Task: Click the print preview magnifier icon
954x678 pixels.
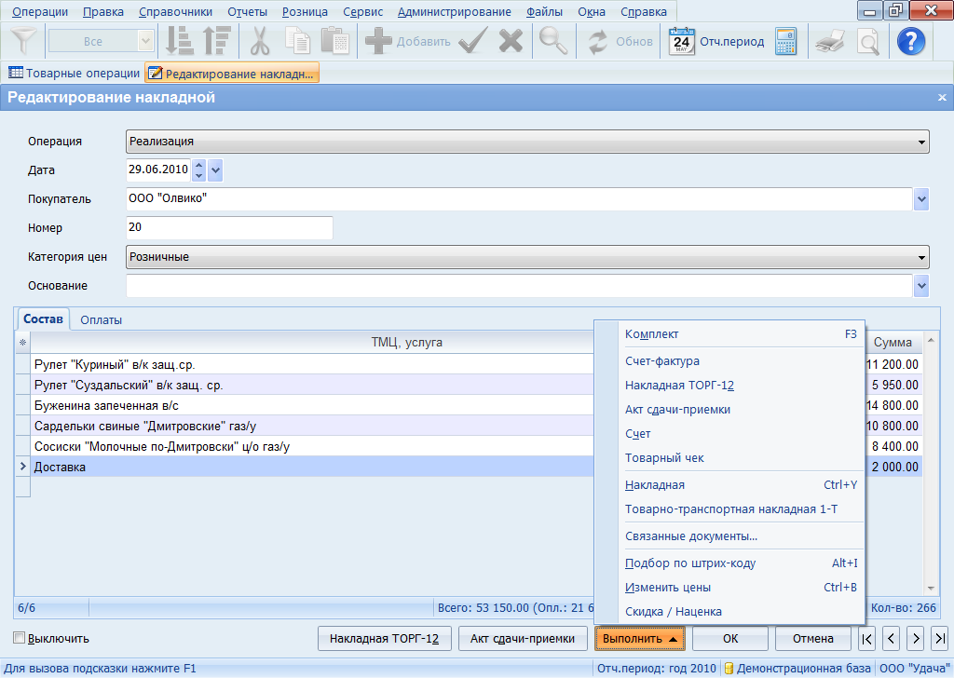Action: click(867, 42)
